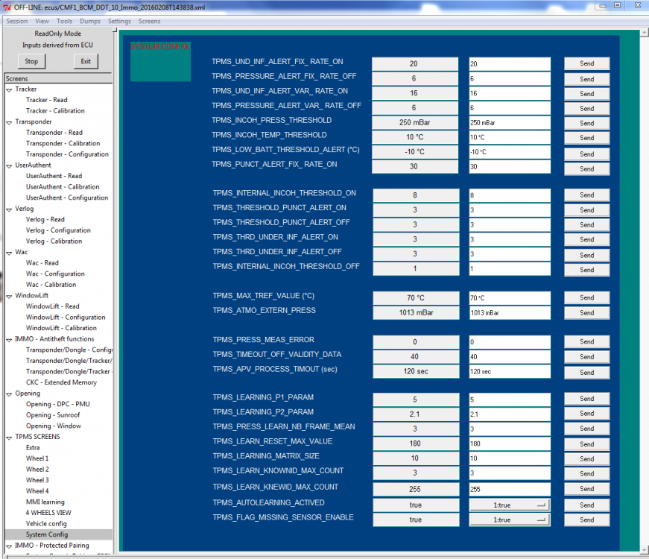649x559 pixels.
Task: Open the Session menu
Action: 17,21
